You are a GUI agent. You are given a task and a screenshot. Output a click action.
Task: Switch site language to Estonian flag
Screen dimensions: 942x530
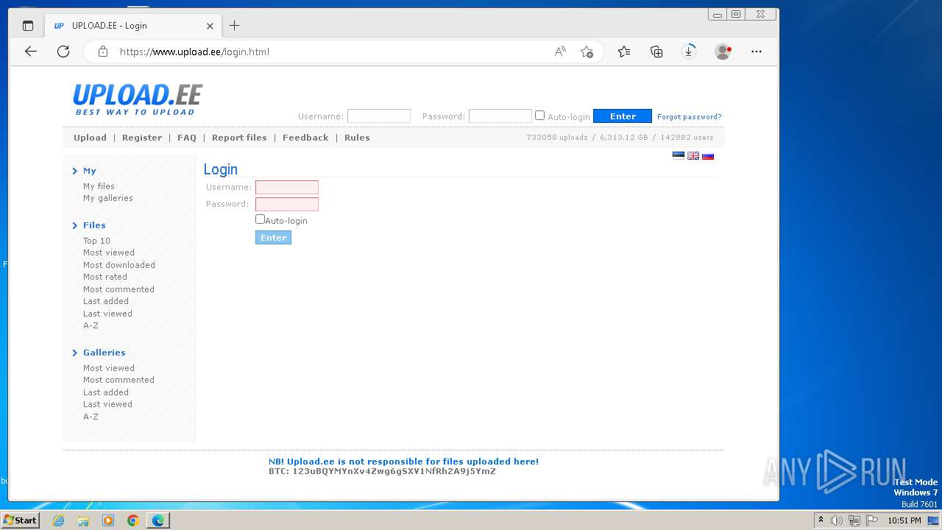(x=679, y=155)
